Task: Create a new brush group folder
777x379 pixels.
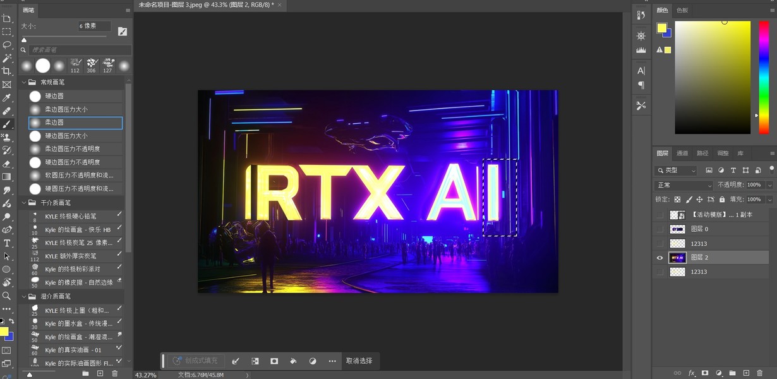Action: [85, 374]
